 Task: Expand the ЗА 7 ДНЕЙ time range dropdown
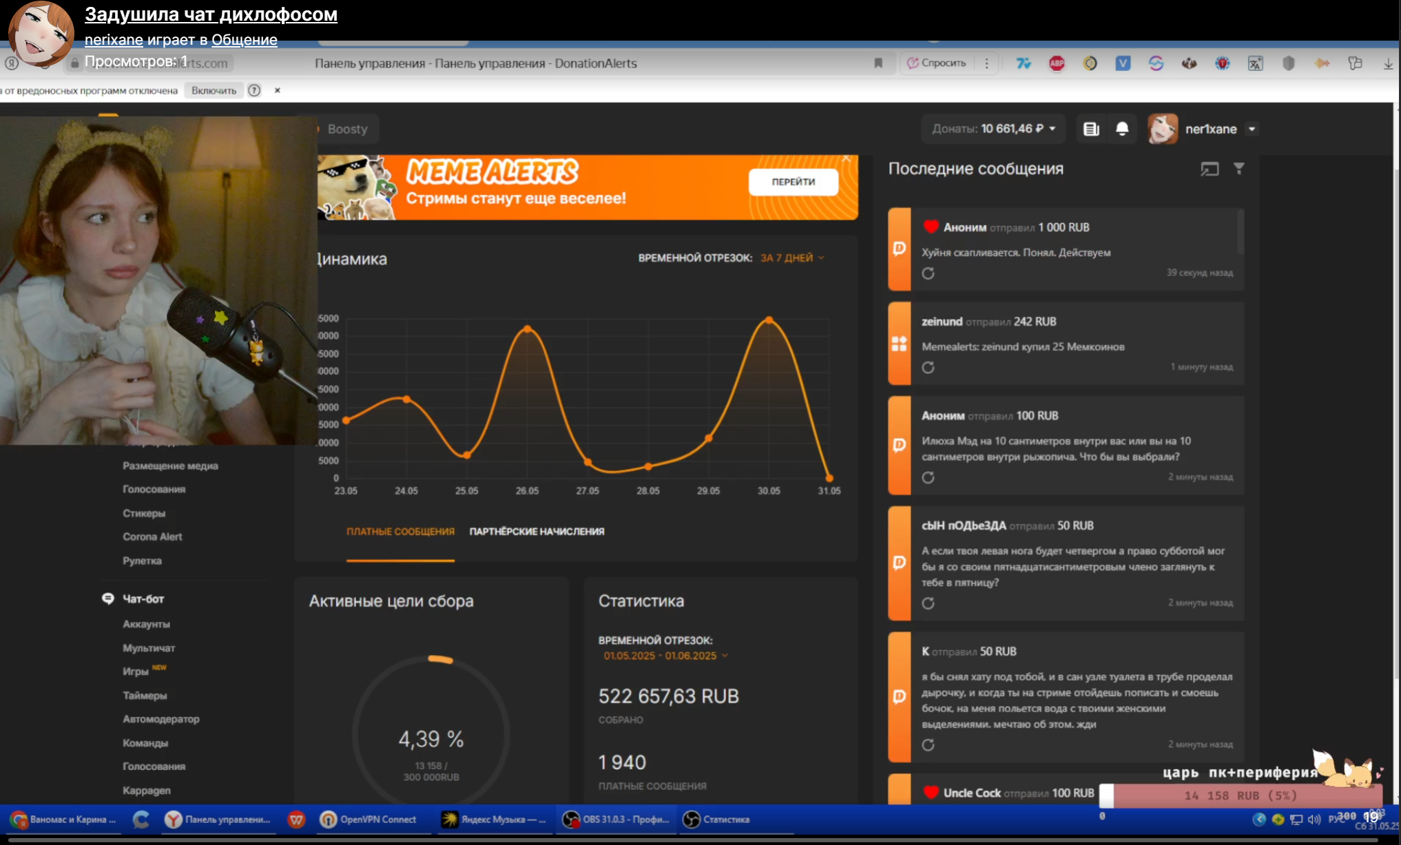[x=792, y=258]
